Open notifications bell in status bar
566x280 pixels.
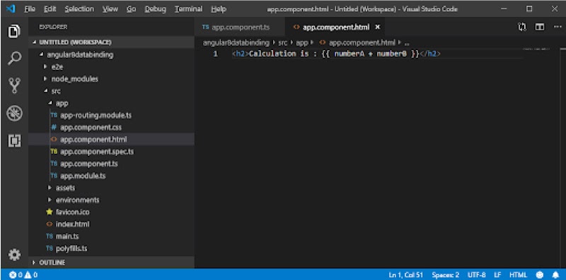pos(555,275)
